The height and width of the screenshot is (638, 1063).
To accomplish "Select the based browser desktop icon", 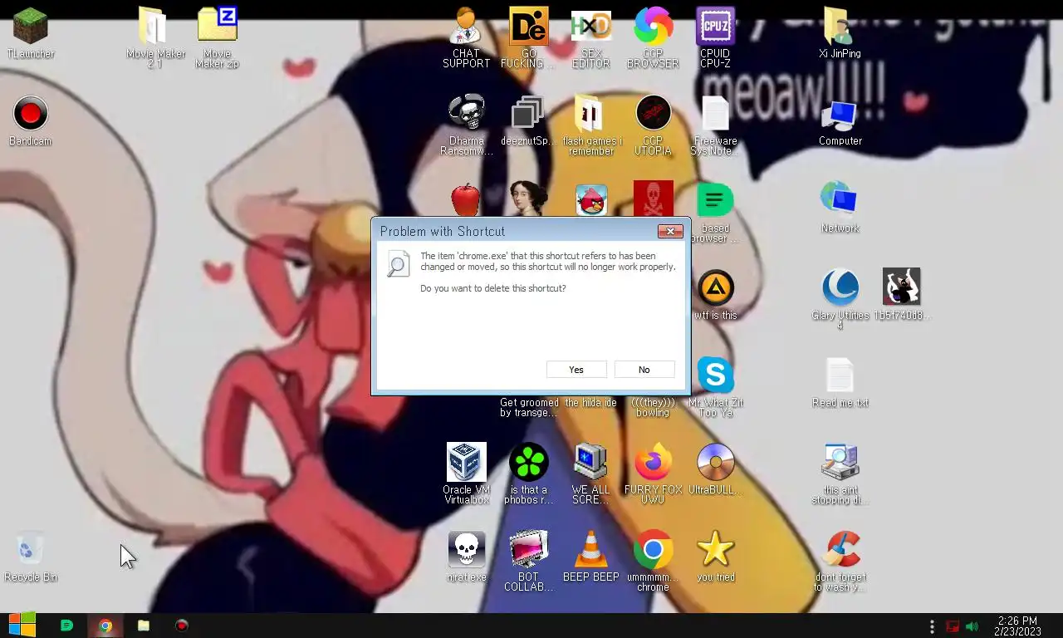I will (715, 212).
